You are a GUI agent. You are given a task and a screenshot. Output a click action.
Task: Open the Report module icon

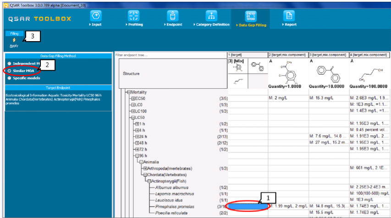(289, 16)
